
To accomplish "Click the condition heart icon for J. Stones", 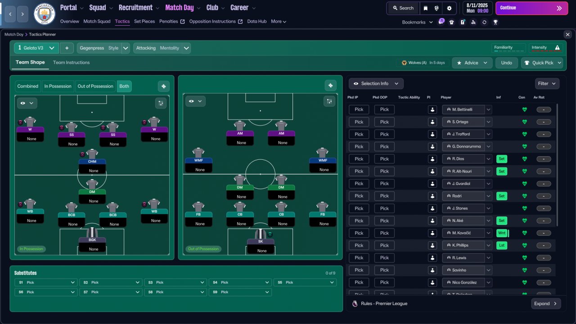I will point(524,208).
